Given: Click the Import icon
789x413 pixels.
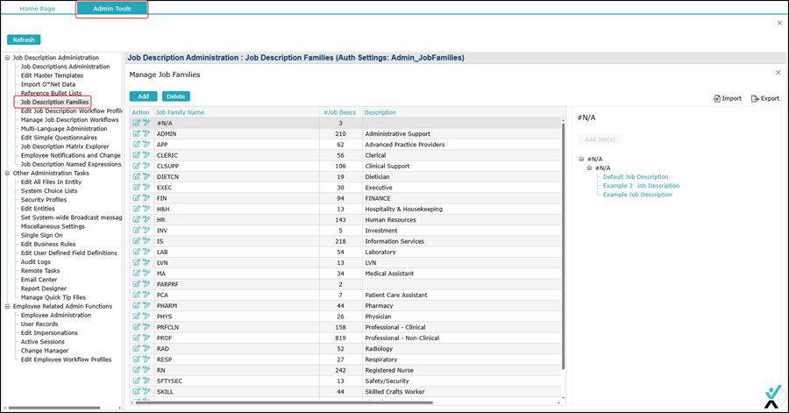Looking at the screenshot, I should (727, 98).
